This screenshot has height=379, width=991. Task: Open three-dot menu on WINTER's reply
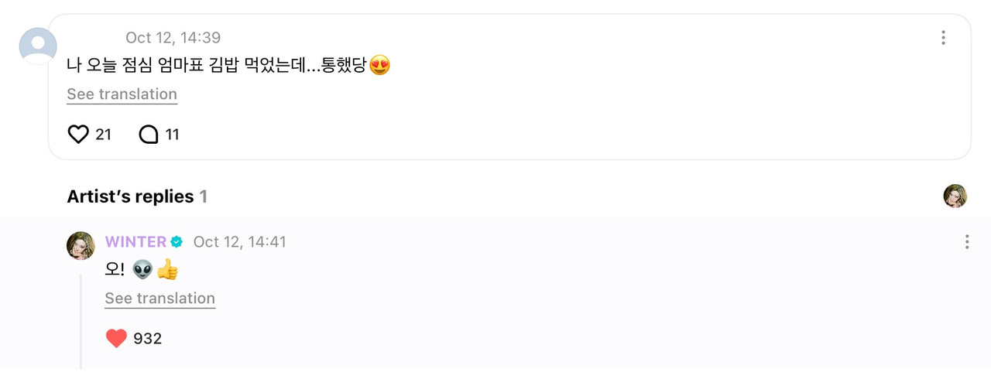(x=966, y=242)
